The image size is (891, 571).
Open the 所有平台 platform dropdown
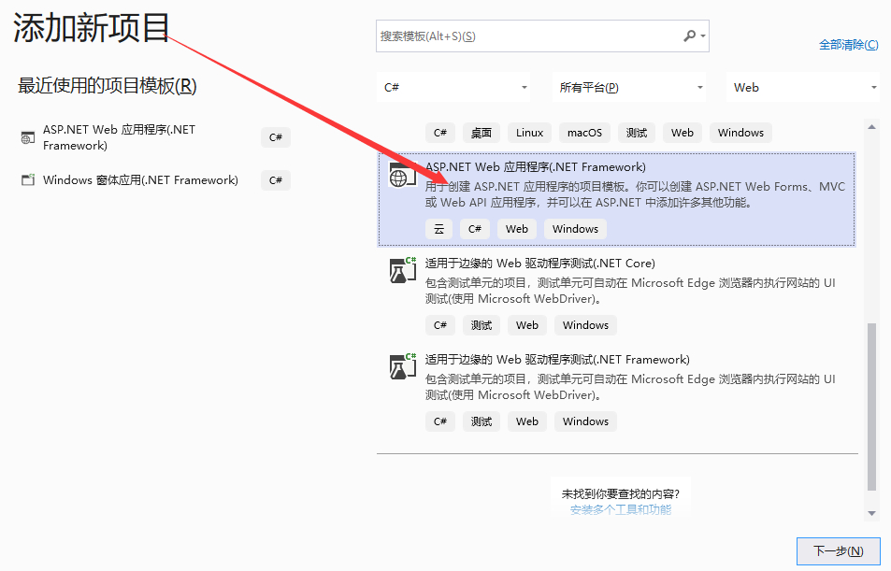pos(629,88)
